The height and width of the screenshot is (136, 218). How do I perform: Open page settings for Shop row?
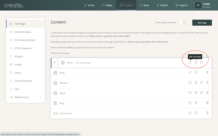[x=196, y=72]
